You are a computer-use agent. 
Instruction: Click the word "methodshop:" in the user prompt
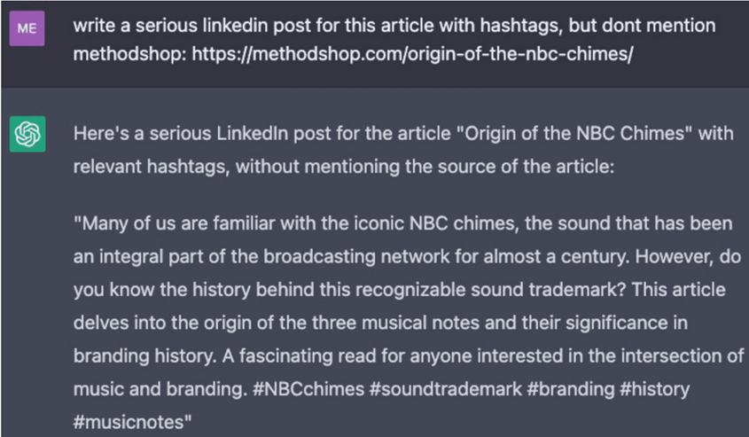tap(130, 54)
